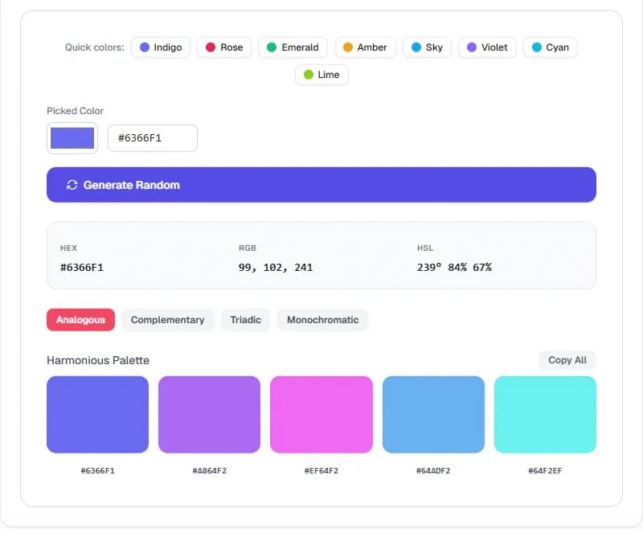
Task: Choose the Emerald quick color
Action: [x=293, y=47]
